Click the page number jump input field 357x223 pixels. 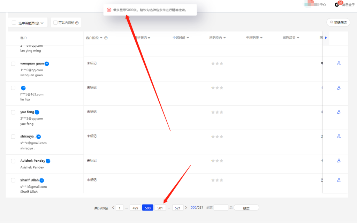point(221,208)
